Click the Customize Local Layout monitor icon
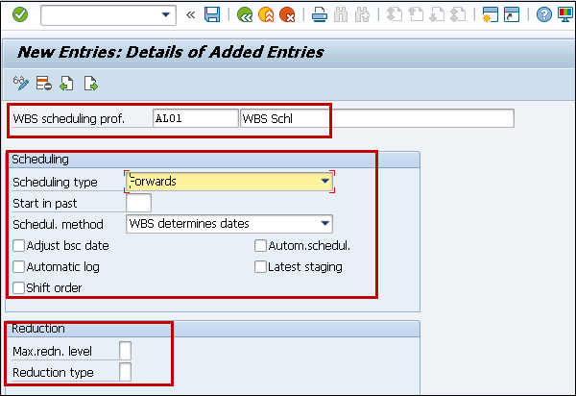This screenshot has width=576, height=396. (565, 15)
